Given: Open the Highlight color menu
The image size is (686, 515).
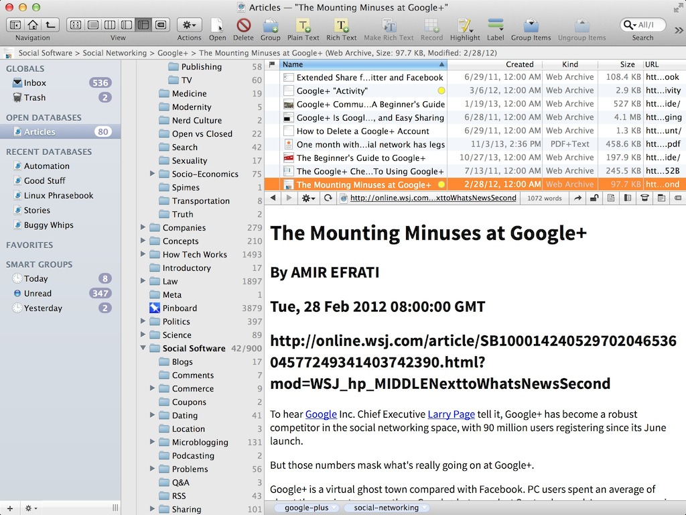Looking at the screenshot, I should [x=465, y=25].
